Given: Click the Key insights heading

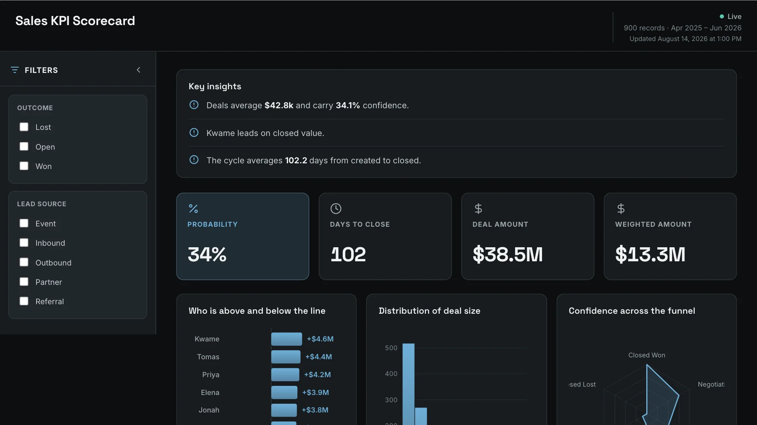Looking at the screenshot, I should pyautogui.click(x=215, y=86).
